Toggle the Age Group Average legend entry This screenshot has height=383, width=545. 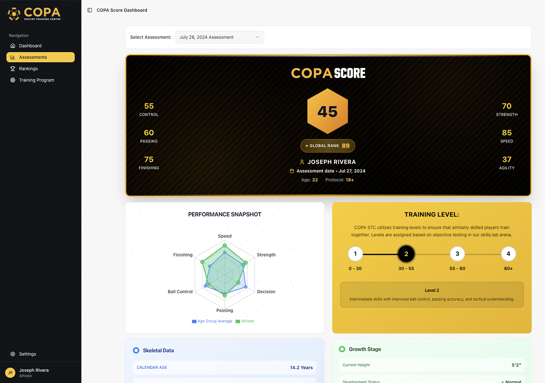tap(212, 321)
